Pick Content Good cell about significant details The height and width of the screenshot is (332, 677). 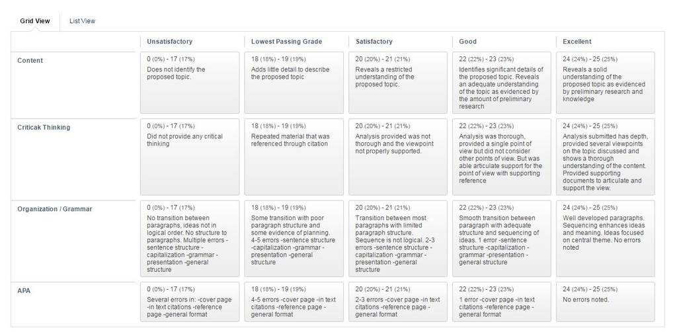[x=502, y=83]
